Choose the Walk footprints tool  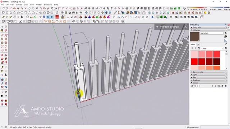coord(2,96)
